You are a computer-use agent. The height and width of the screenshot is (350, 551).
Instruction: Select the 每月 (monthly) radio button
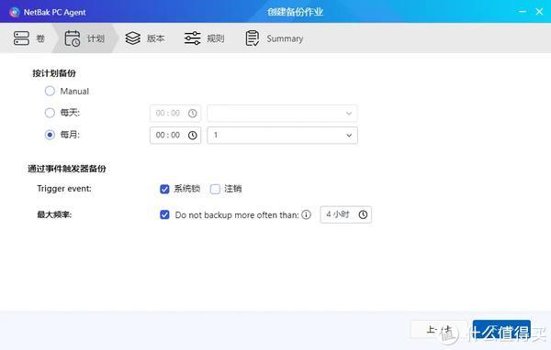point(50,135)
